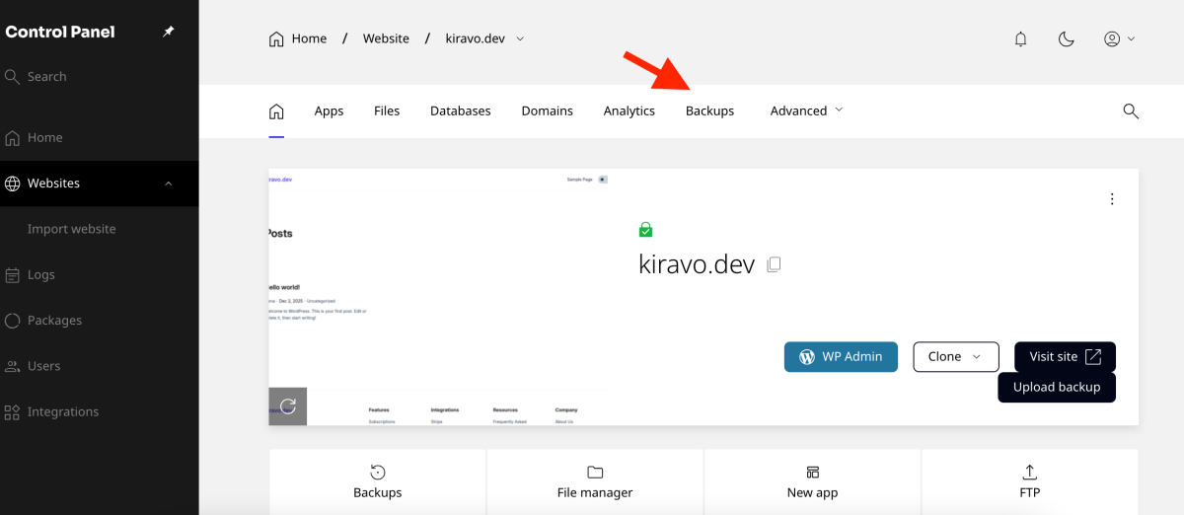Open the three-dot site options menu

(1112, 199)
